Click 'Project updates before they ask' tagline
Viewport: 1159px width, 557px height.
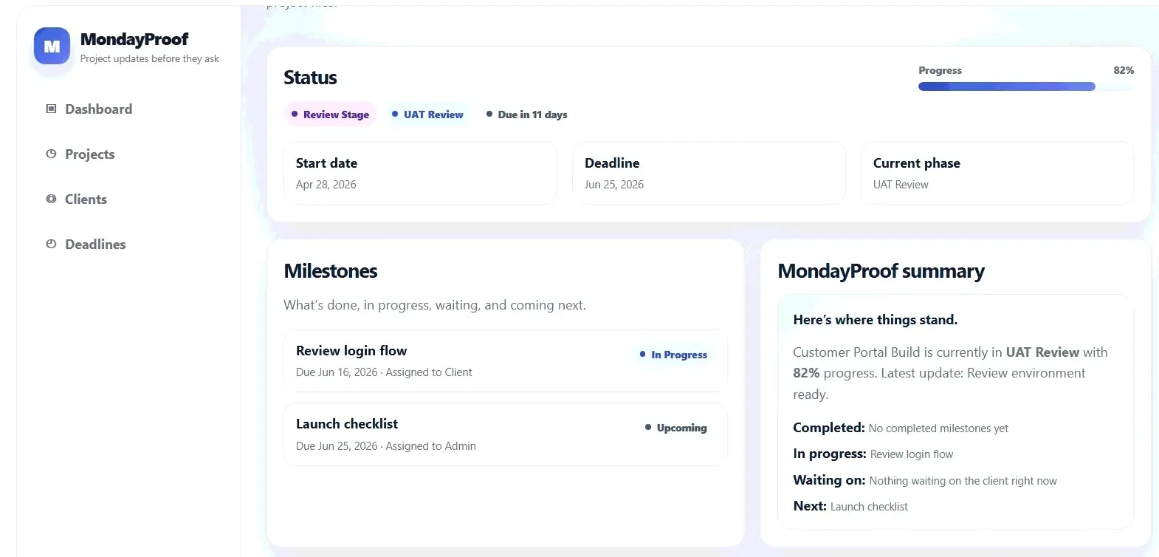150,58
